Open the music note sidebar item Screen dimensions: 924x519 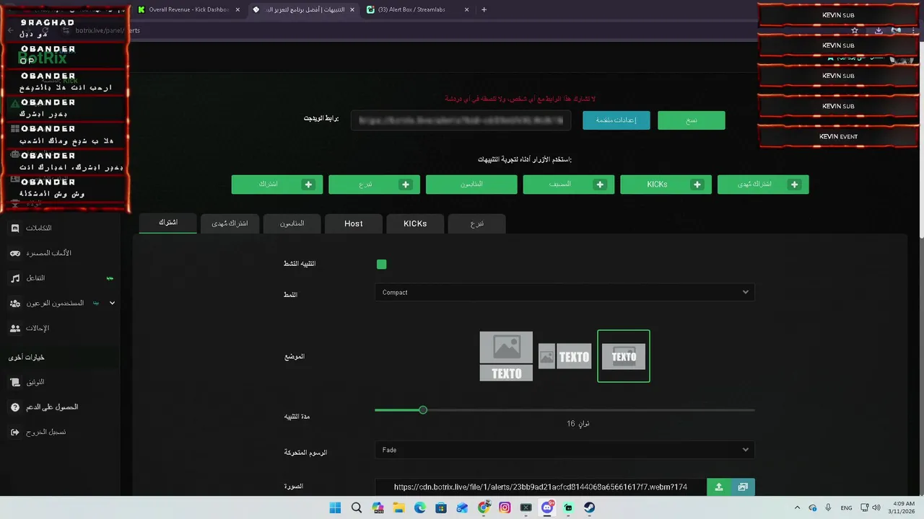click(15, 278)
